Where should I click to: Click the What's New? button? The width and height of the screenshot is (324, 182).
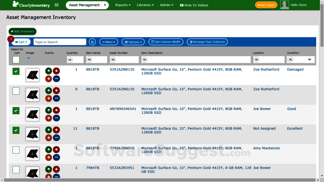[266, 5]
